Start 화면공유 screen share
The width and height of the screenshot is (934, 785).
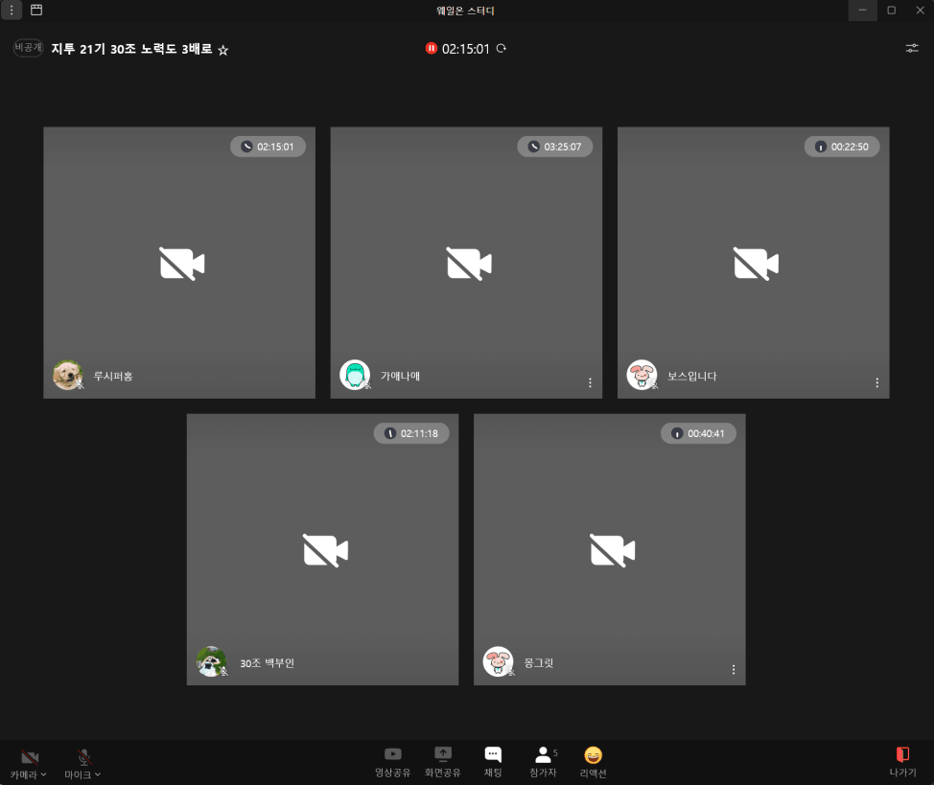pos(443,762)
